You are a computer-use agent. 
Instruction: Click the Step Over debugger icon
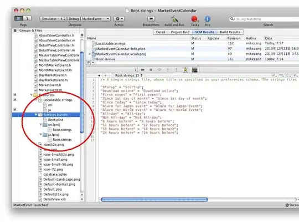tap(159, 70)
